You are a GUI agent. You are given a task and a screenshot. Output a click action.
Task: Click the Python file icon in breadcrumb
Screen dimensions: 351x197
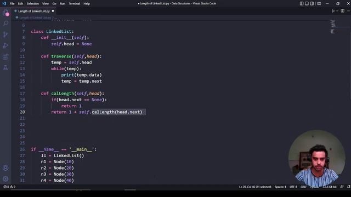tap(17, 18)
